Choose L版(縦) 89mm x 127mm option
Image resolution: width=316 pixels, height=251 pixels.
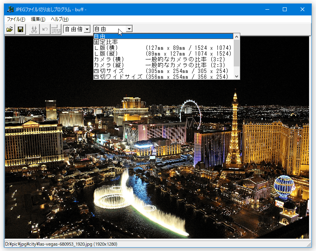pyautogui.click(x=163, y=54)
